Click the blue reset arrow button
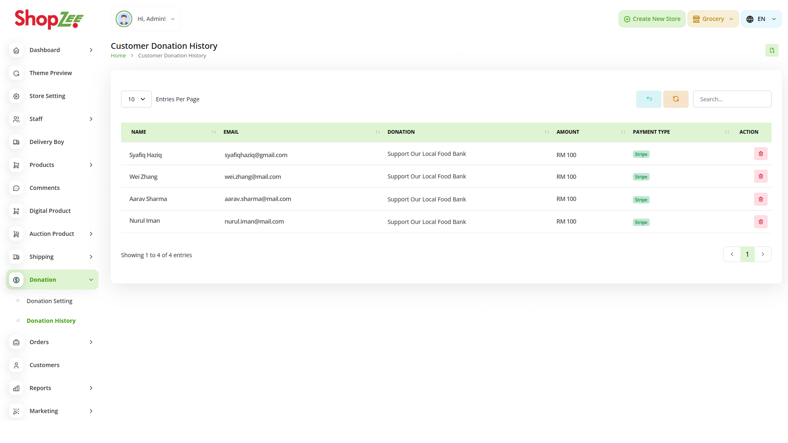The width and height of the screenshot is (788, 443). point(648,99)
